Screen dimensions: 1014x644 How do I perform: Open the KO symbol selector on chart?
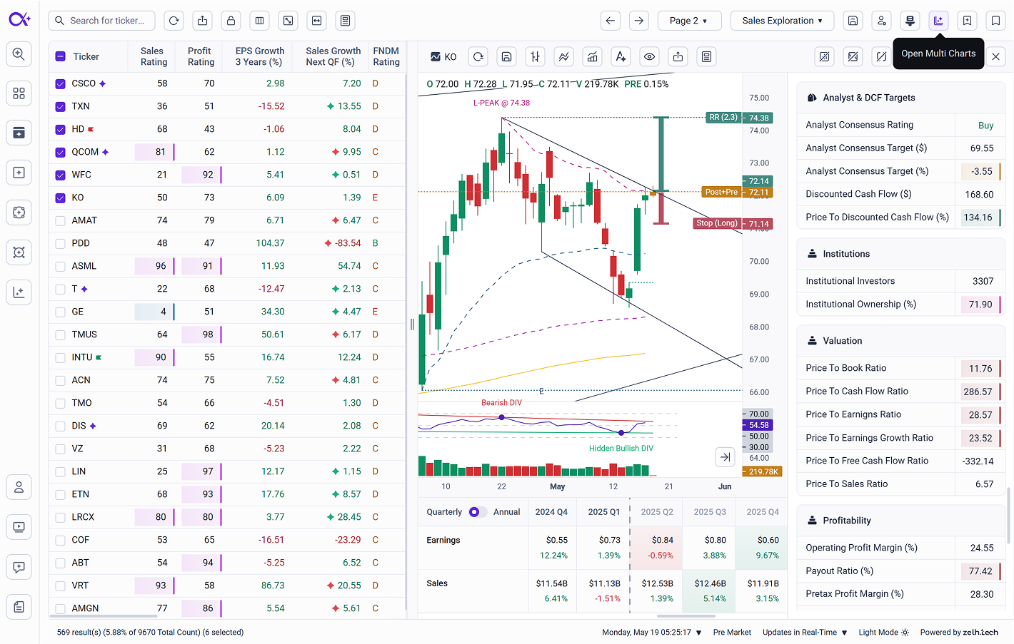[443, 56]
